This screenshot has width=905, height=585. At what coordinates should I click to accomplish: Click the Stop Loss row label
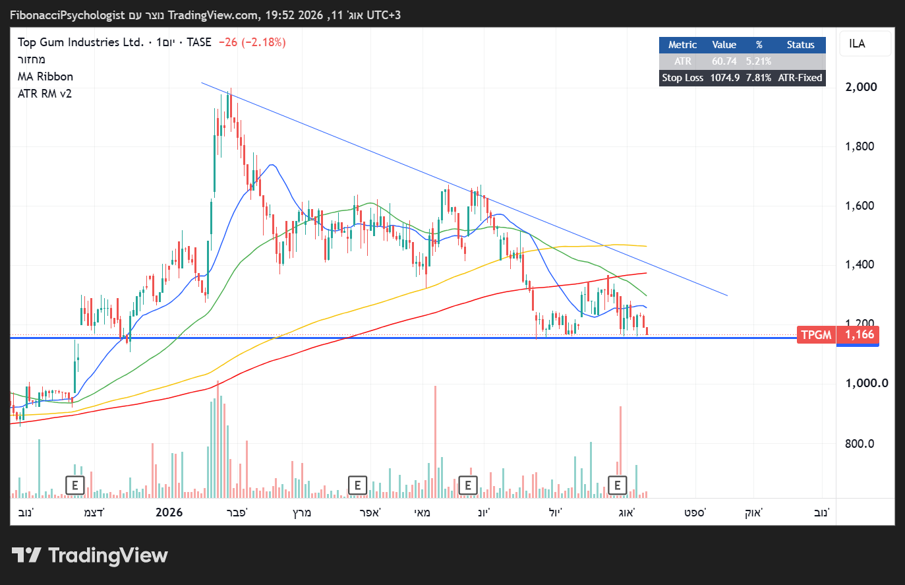pyautogui.click(x=683, y=78)
